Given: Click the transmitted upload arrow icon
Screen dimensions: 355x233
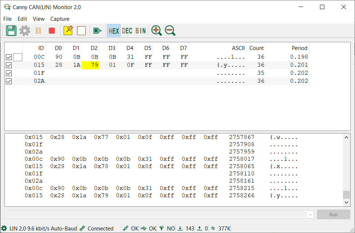Looking at the screenshot, I should (199, 228).
